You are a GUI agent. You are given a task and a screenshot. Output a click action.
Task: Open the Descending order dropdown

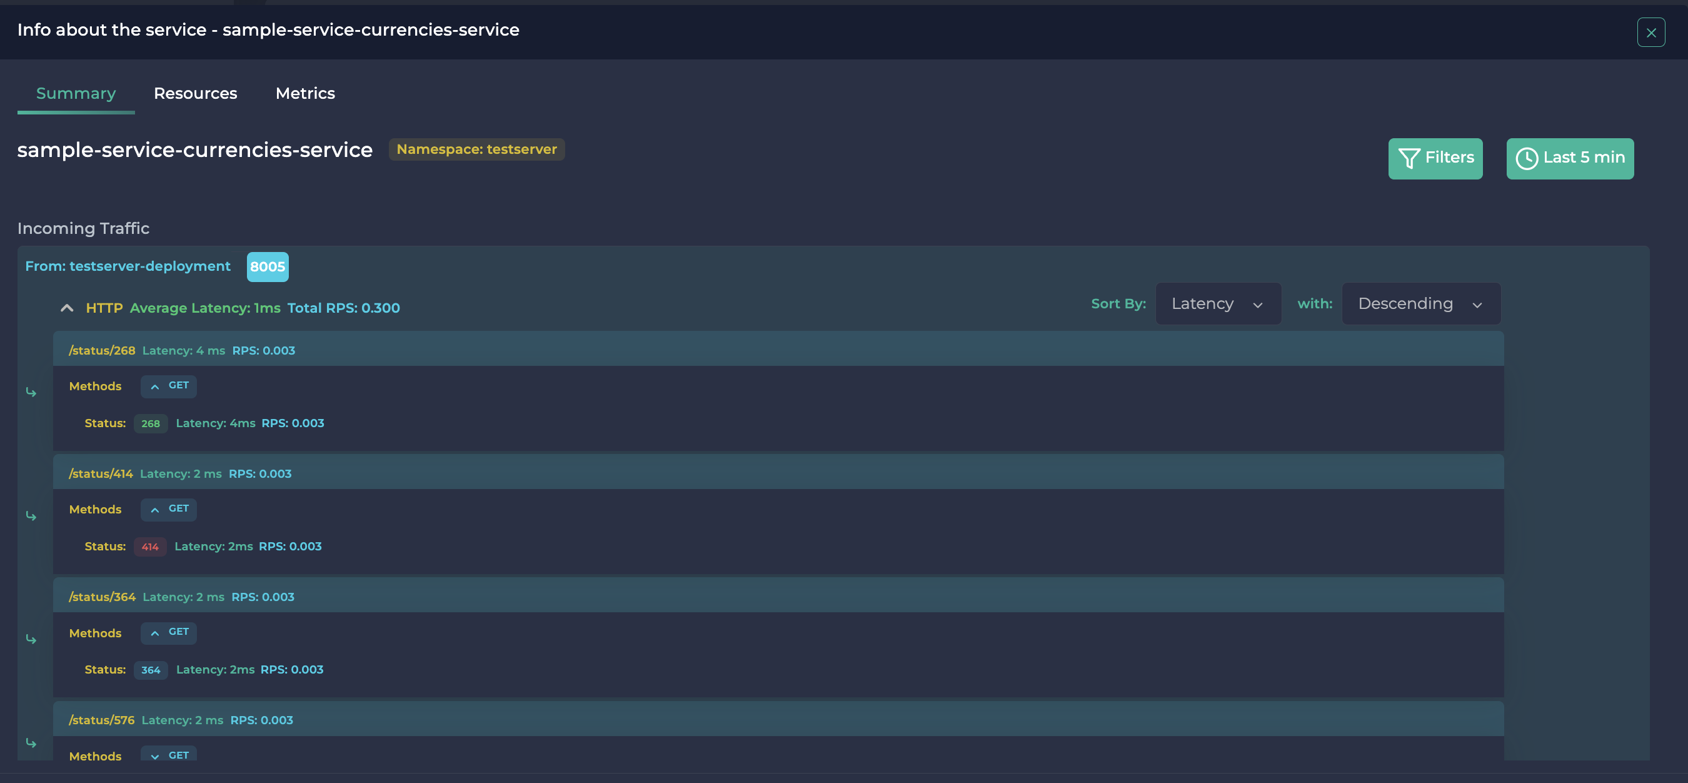tap(1420, 303)
